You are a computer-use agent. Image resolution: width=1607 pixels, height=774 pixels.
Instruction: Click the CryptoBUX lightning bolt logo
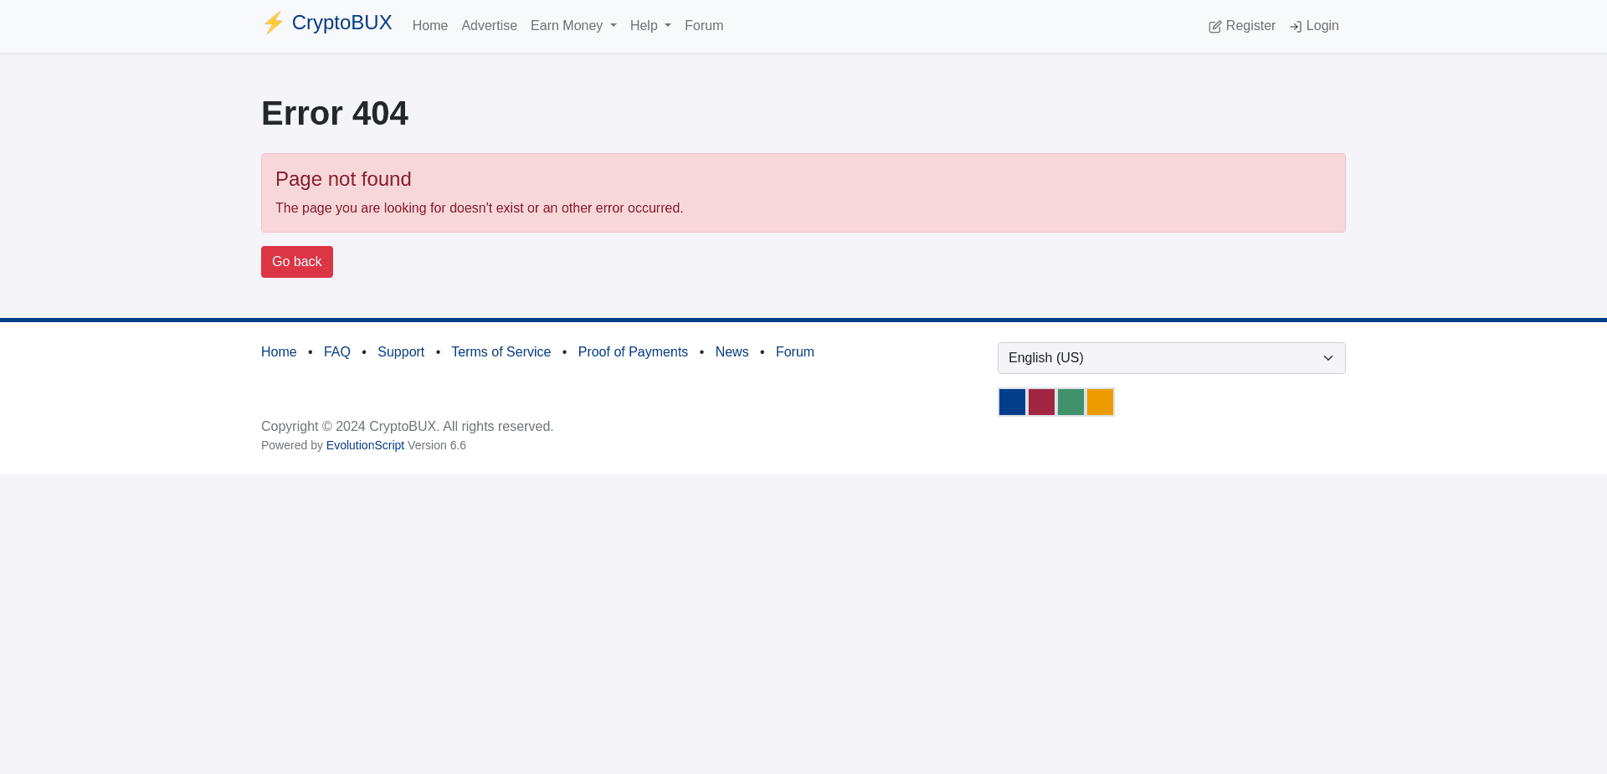273,23
